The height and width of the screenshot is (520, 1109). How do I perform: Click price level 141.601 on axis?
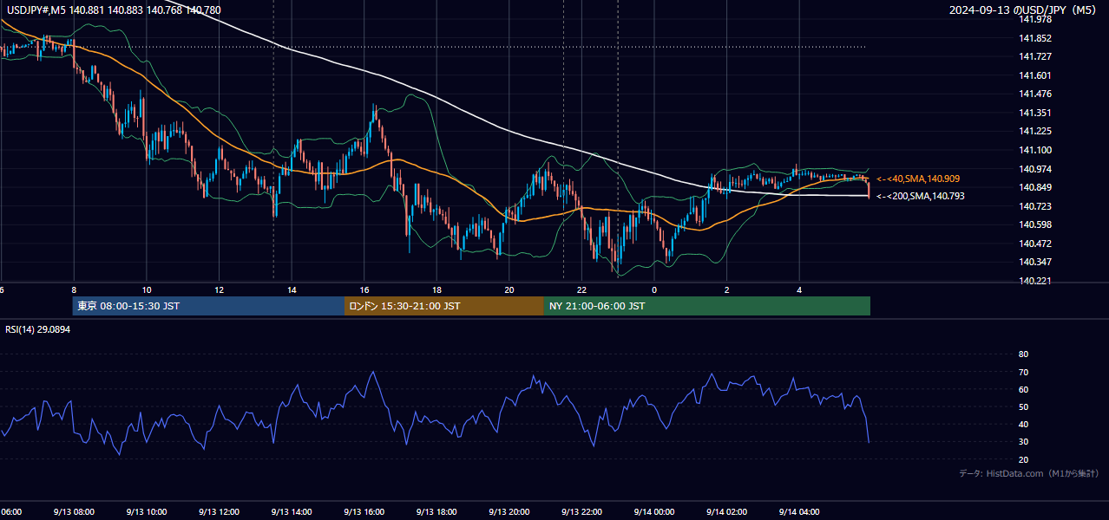(1035, 75)
